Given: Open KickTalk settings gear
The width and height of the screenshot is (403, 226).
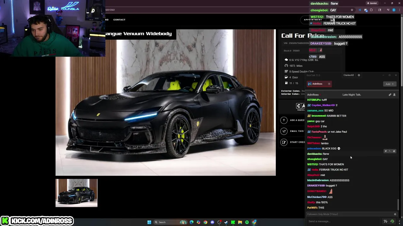Looking at the screenshot, I should [x=359, y=75].
